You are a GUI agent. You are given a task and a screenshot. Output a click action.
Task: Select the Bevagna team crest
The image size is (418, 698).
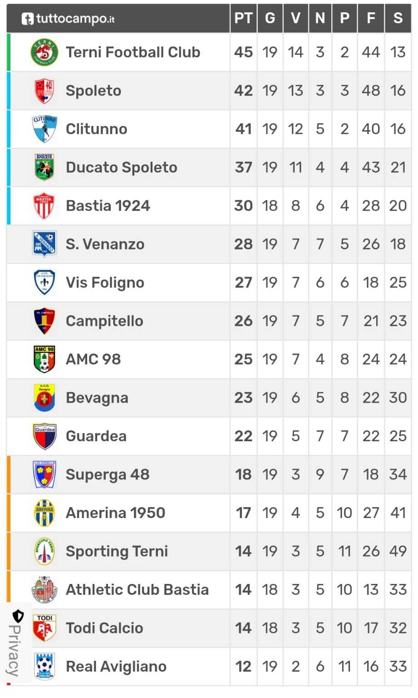[44, 398]
